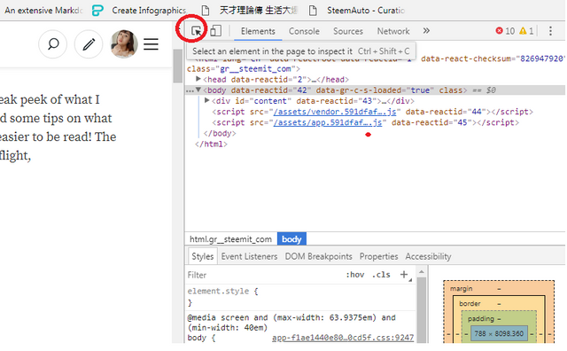Expand the head element node
The image size is (567, 351).
click(198, 79)
